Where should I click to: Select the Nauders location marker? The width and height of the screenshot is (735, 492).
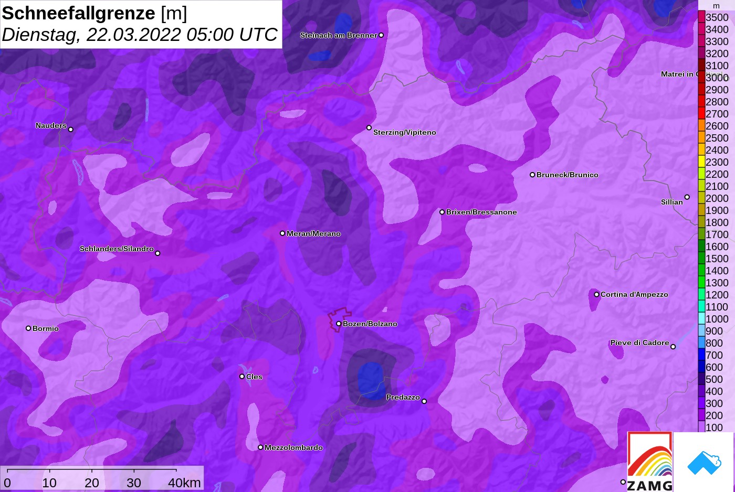(71, 129)
